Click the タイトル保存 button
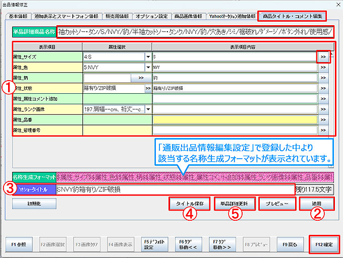 click(x=190, y=204)
